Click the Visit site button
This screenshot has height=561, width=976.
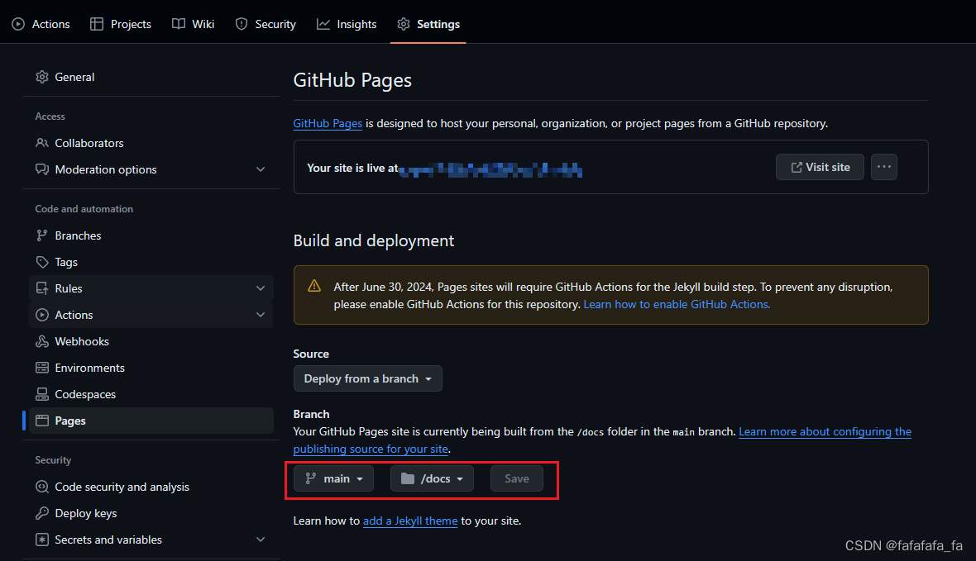point(820,167)
